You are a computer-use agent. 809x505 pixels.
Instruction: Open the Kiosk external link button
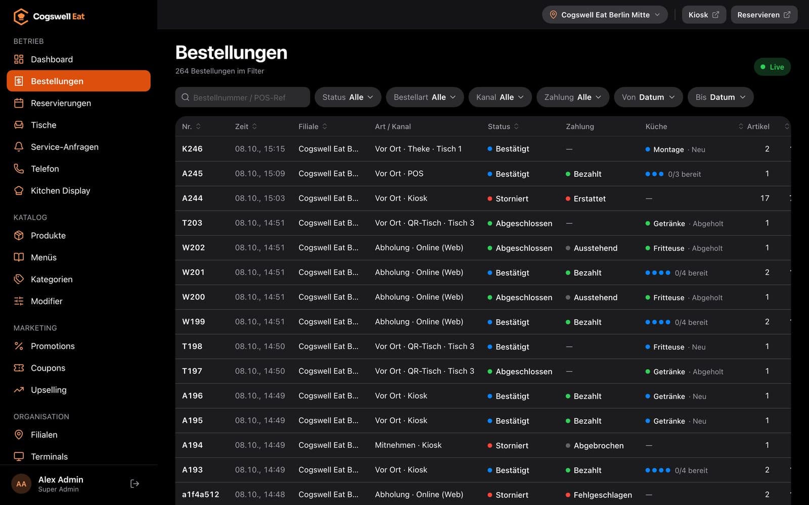[x=704, y=15]
